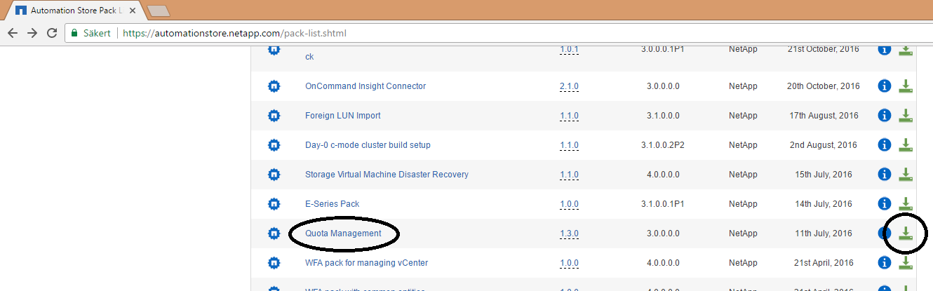Viewport: 933px width, 291px height.
Task: Click the browser back arrow
Action: [12, 33]
